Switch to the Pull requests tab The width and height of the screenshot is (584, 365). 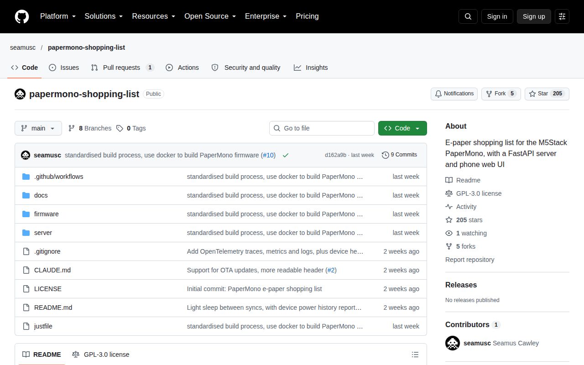coord(123,68)
